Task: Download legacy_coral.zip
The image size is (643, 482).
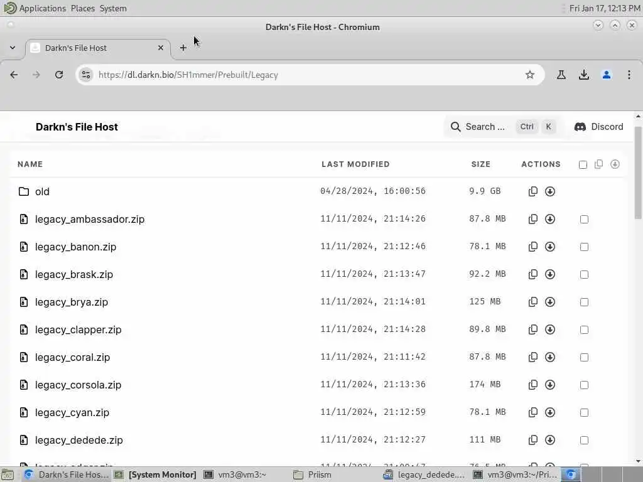Action: pyautogui.click(x=550, y=357)
